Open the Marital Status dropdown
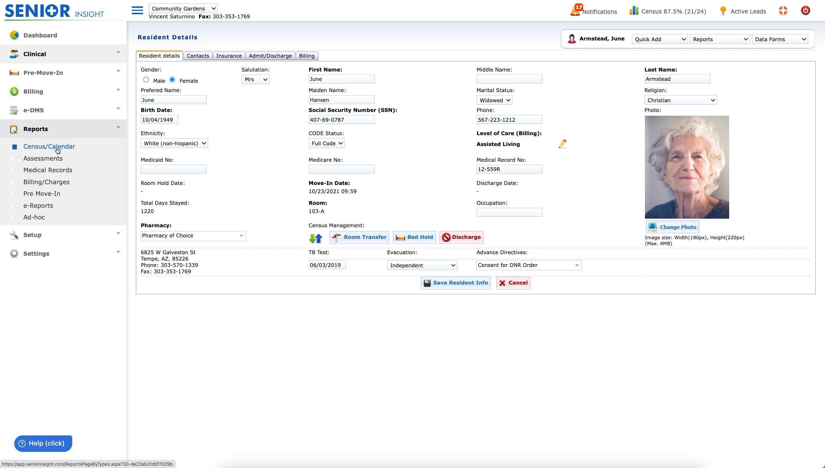 494,100
